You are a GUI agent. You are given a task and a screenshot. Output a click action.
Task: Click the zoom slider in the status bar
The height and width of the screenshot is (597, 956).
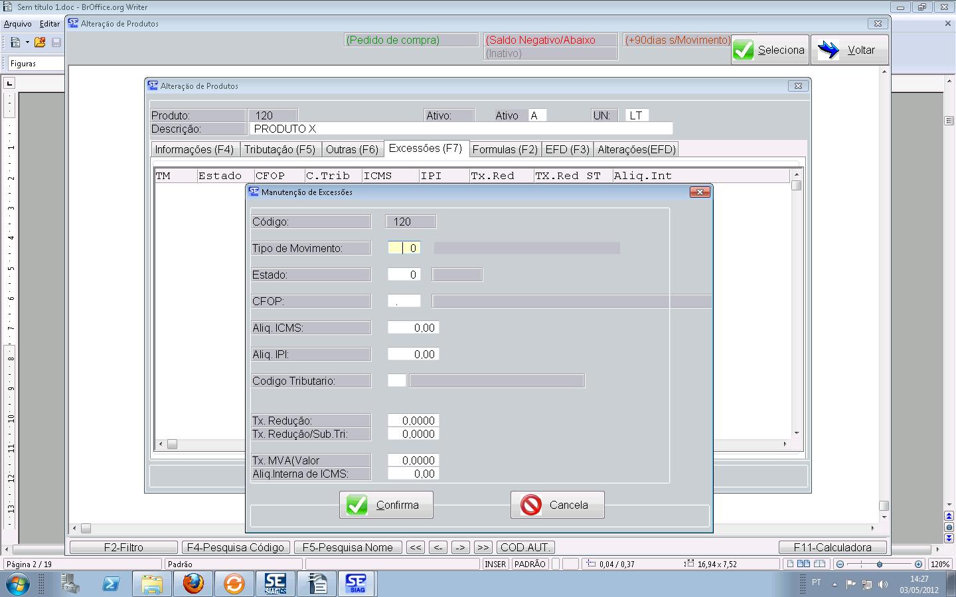coord(879,564)
